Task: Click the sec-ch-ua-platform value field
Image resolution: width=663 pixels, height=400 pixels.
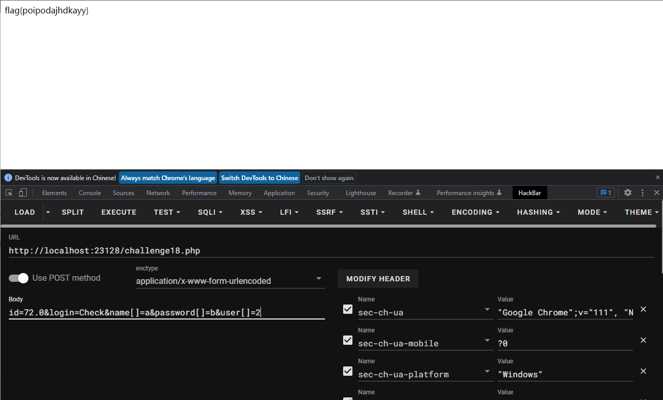Action: point(565,374)
